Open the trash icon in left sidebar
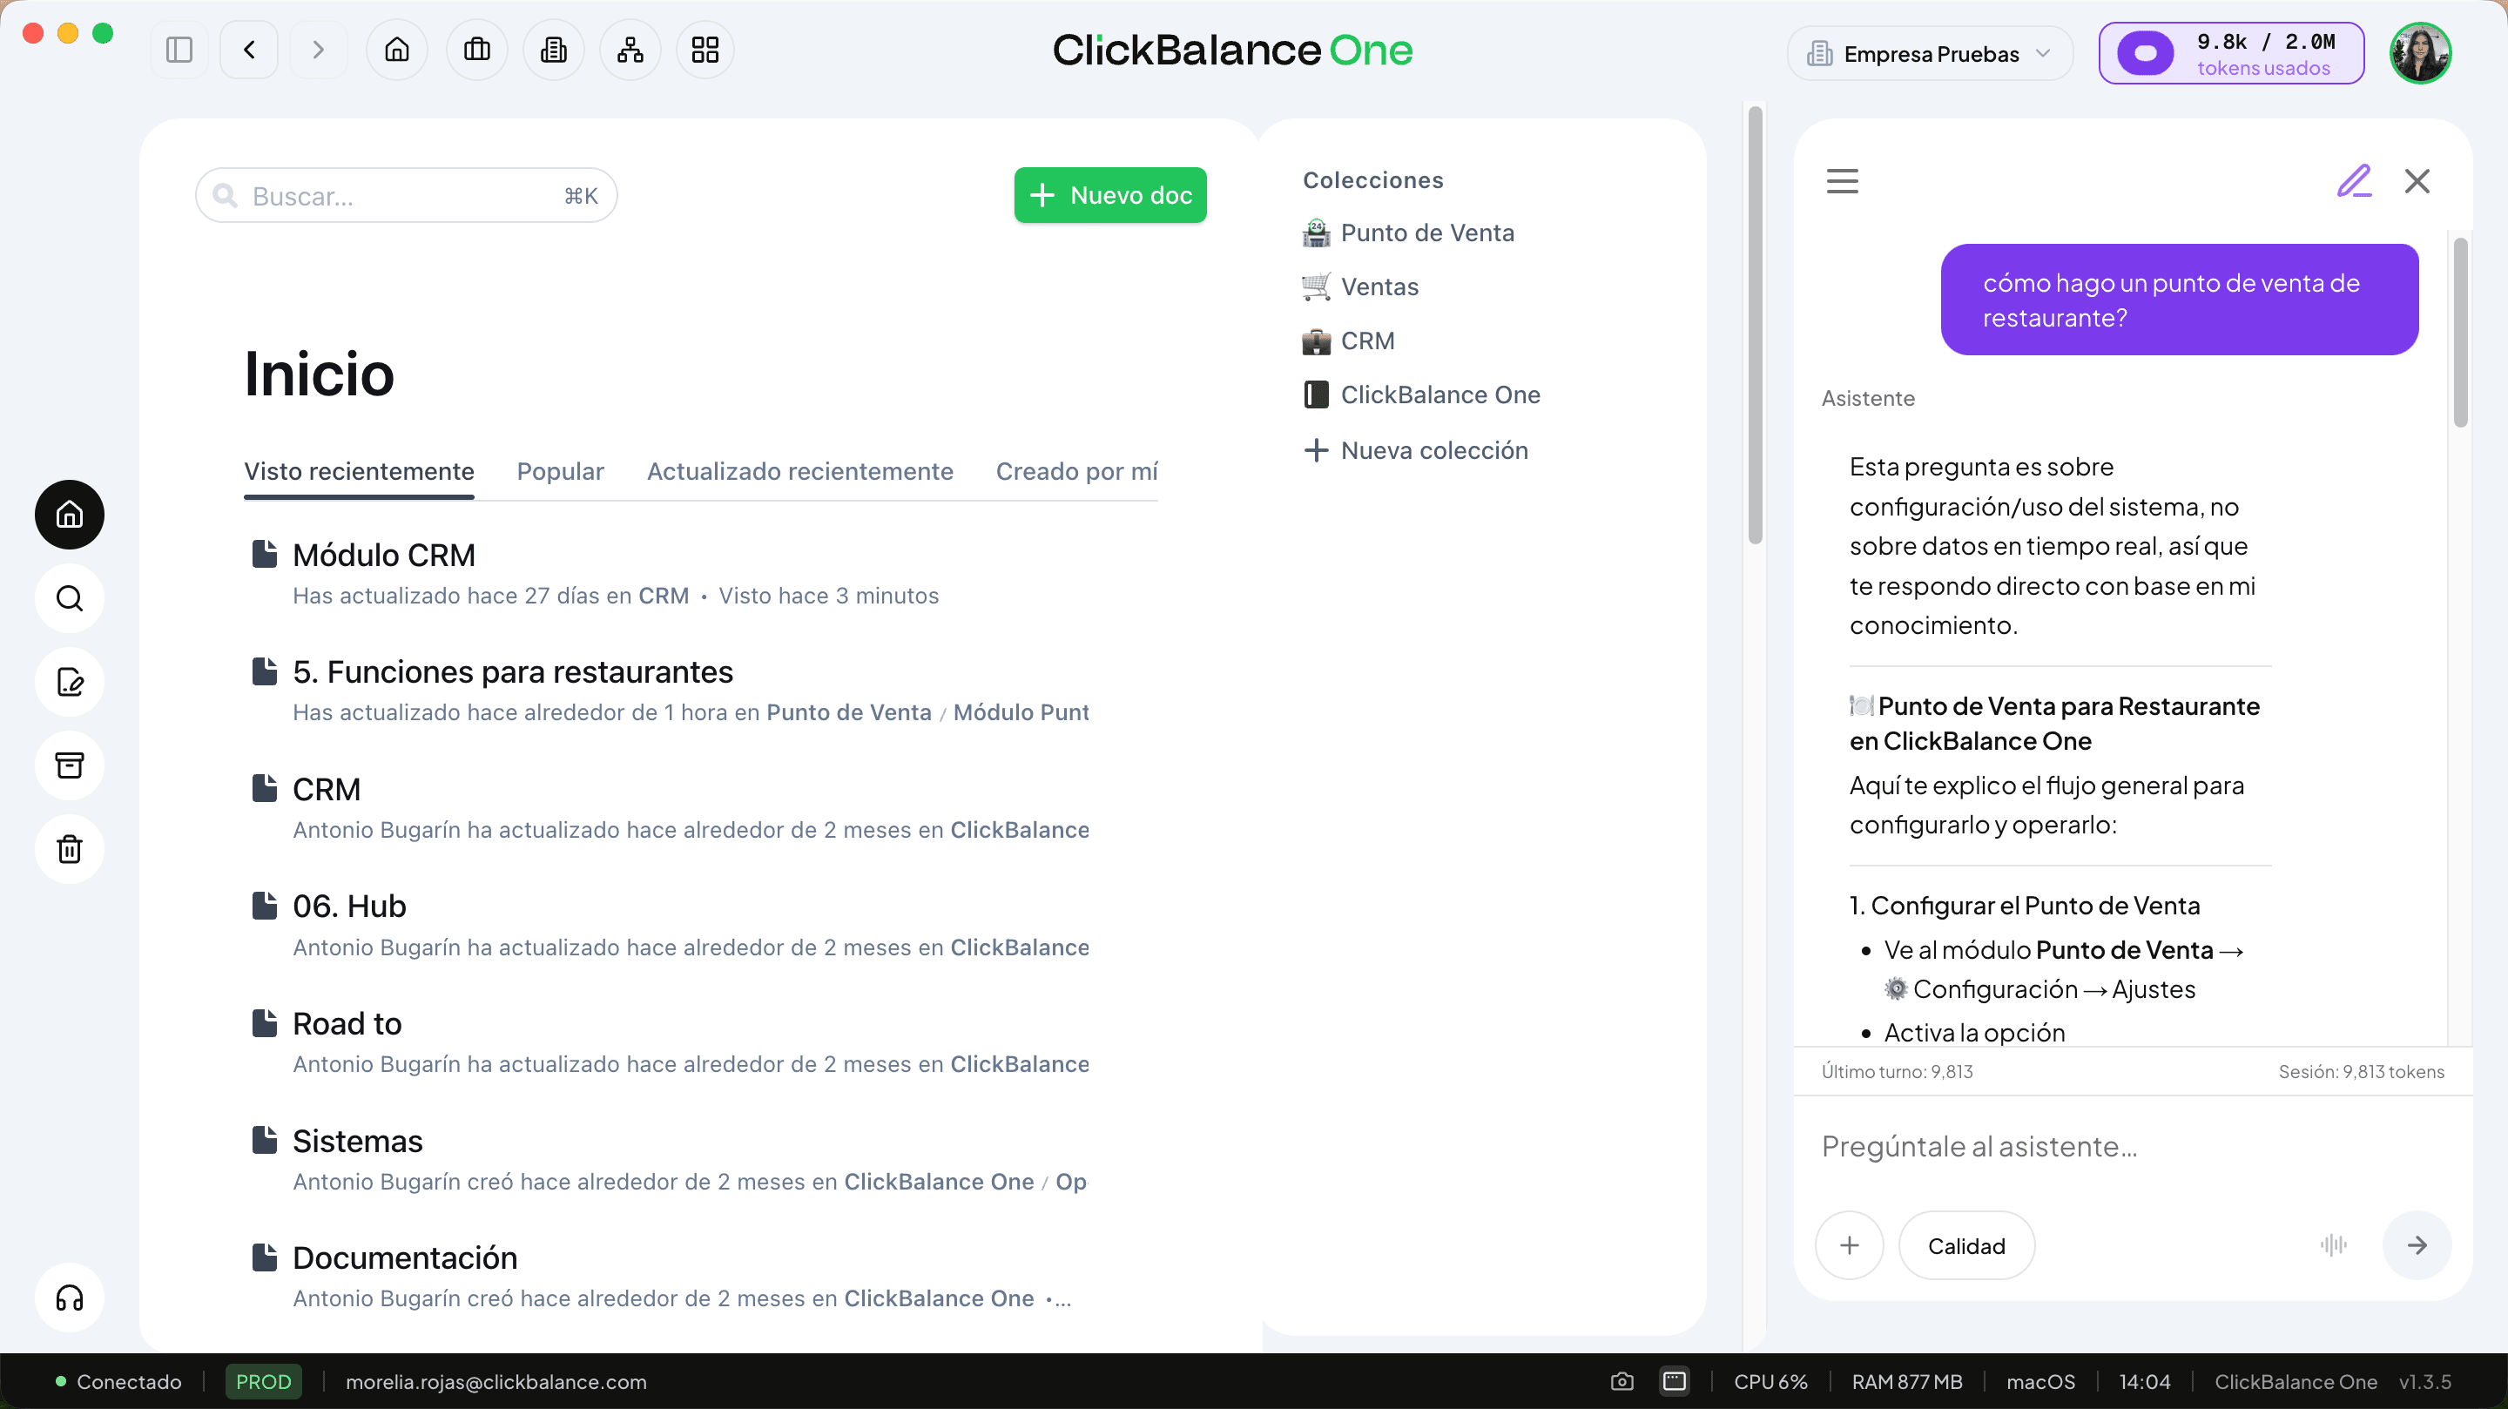This screenshot has width=2508, height=1409. point(70,849)
